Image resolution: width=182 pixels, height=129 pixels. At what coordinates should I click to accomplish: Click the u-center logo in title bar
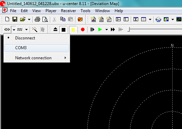click(x=3, y=4)
